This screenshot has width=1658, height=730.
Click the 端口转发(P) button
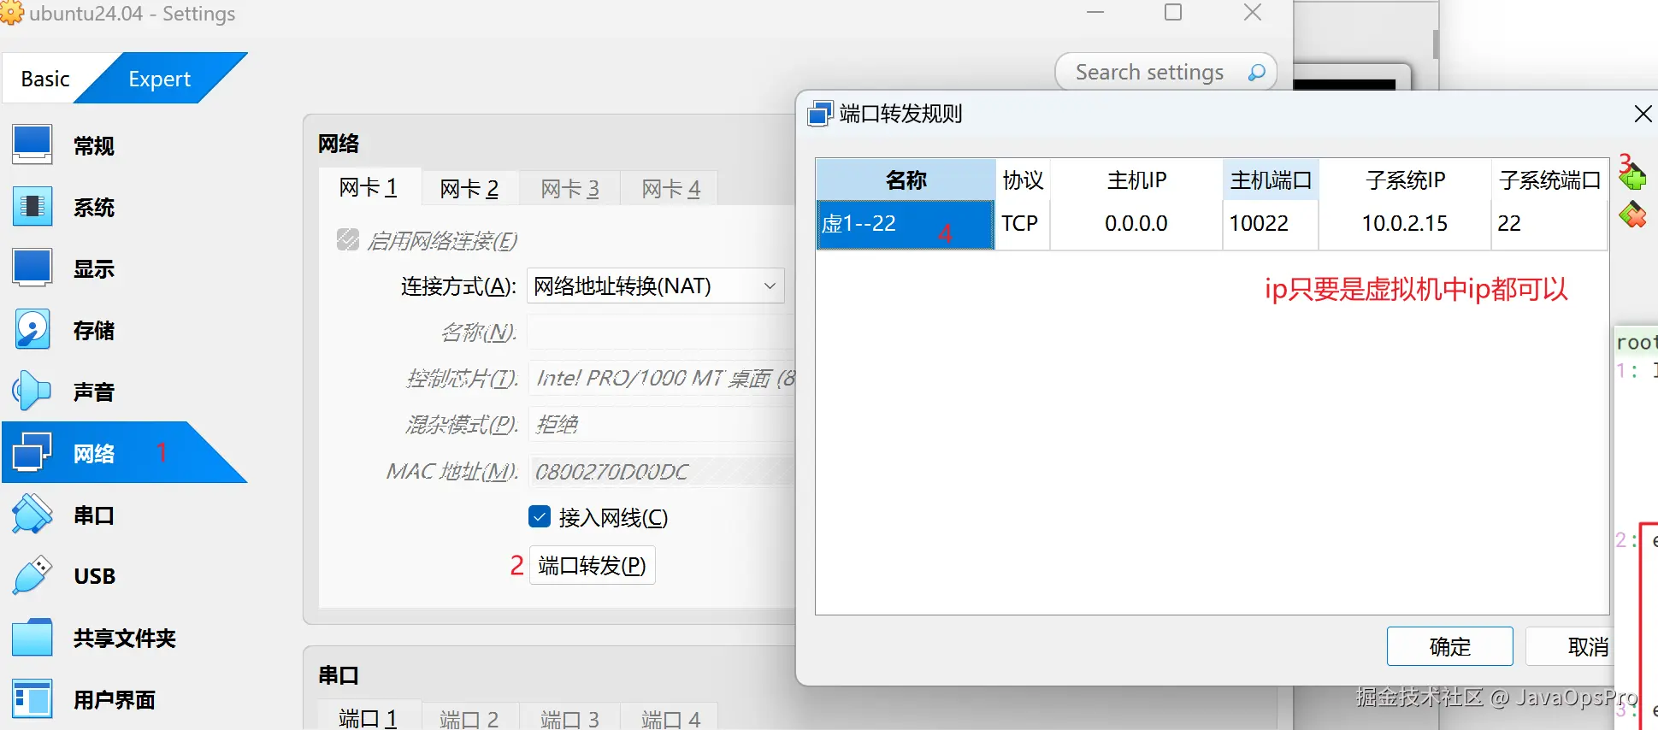tap(593, 565)
